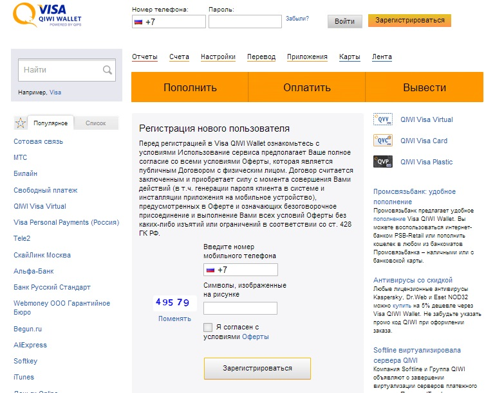Open the AliExpress link
504x393 pixels.
tap(30, 345)
